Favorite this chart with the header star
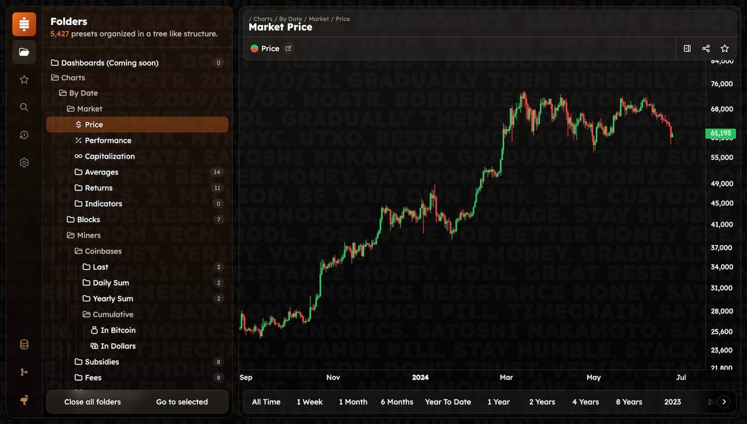The width and height of the screenshot is (747, 424). point(725,49)
